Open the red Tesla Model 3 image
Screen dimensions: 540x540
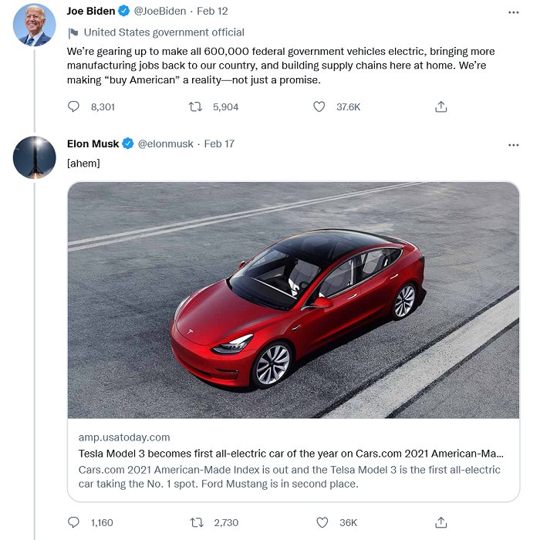293,300
